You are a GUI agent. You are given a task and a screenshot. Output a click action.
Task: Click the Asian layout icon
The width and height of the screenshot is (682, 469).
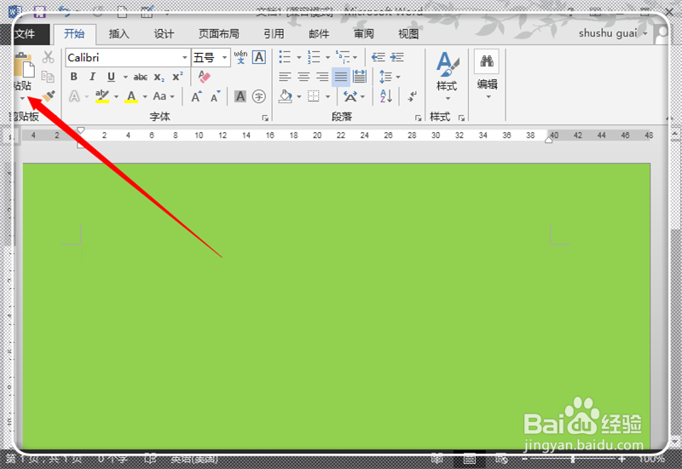pos(350,96)
